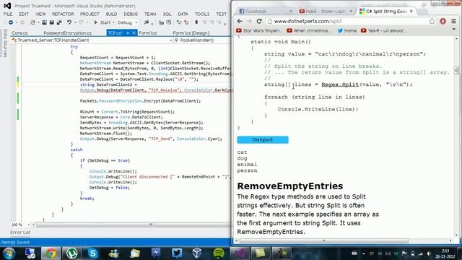The image size is (462, 260).
Task: Switch to the Form1.cs editor tab
Action: [147, 33]
